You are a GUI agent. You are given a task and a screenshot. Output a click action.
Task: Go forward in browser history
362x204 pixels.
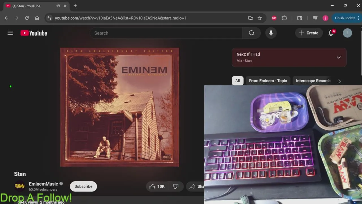16,18
